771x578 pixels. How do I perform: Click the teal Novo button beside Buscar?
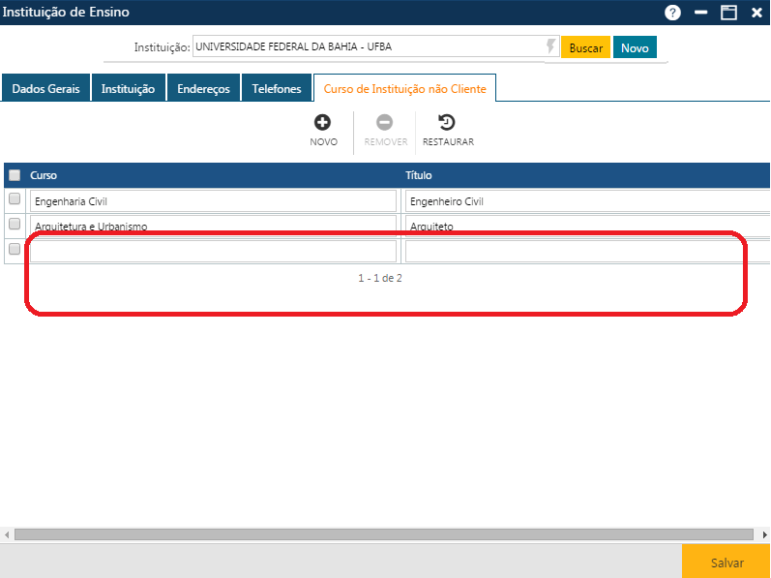[x=635, y=48]
